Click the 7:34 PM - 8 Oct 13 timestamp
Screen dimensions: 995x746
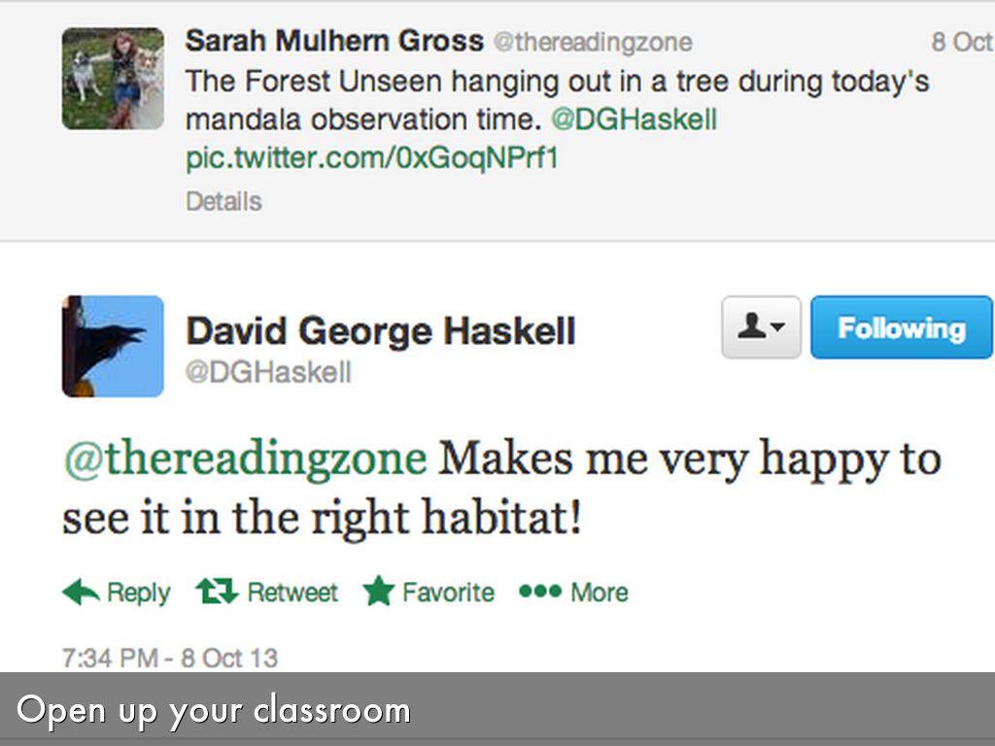click(x=170, y=658)
